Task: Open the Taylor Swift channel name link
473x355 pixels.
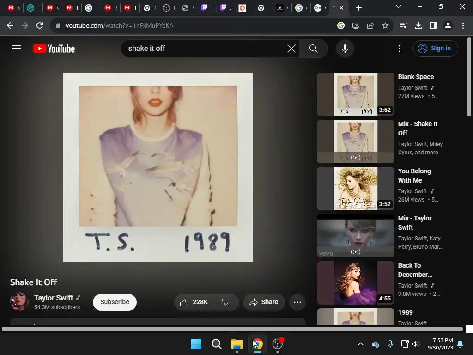Action: (x=54, y=298)
